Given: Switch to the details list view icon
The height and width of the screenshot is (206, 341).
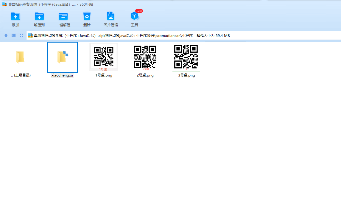Looking at the screenshot, I should tap(14, 35).
